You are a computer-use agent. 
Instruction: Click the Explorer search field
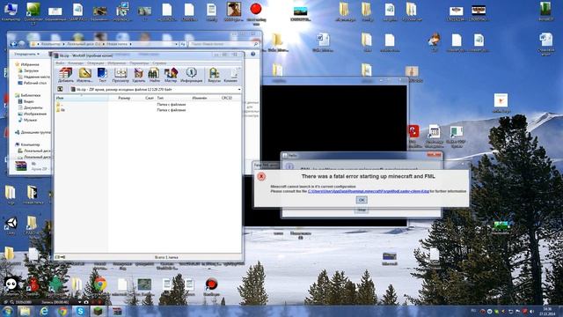tap(223, 44)
